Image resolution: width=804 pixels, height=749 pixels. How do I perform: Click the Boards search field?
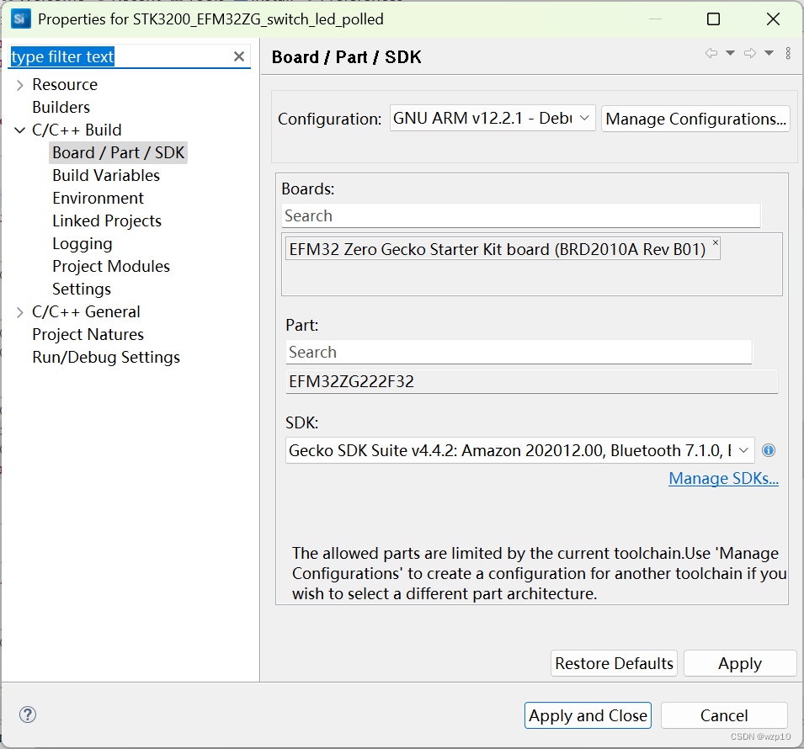tap(521, 215)
